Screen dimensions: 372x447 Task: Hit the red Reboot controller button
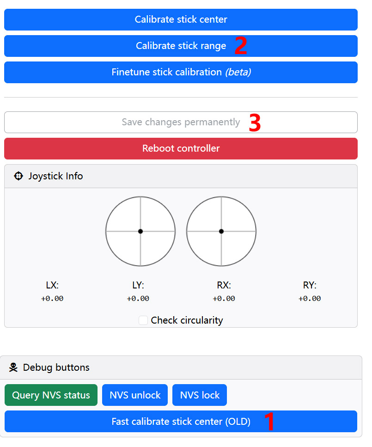pyautogui.click(x=181, y=148)
